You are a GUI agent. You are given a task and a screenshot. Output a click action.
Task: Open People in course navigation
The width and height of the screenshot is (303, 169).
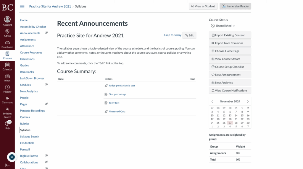24,98
